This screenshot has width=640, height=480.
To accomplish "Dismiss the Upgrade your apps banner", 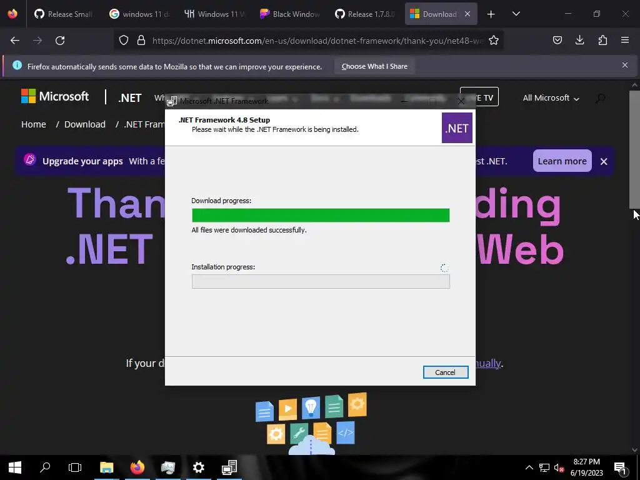I will point(604,161).
